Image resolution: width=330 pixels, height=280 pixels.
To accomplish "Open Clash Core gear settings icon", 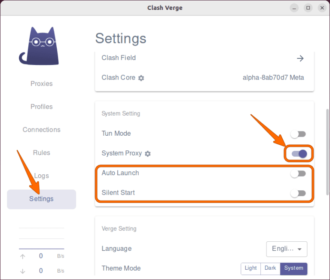I will tap(141, 78).
